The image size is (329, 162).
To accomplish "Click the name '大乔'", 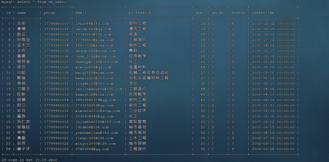I will pos(22,51).
